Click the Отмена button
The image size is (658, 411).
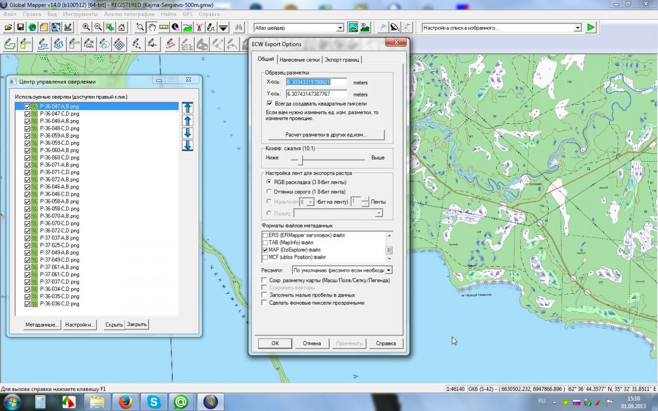[x=312, y=343]
